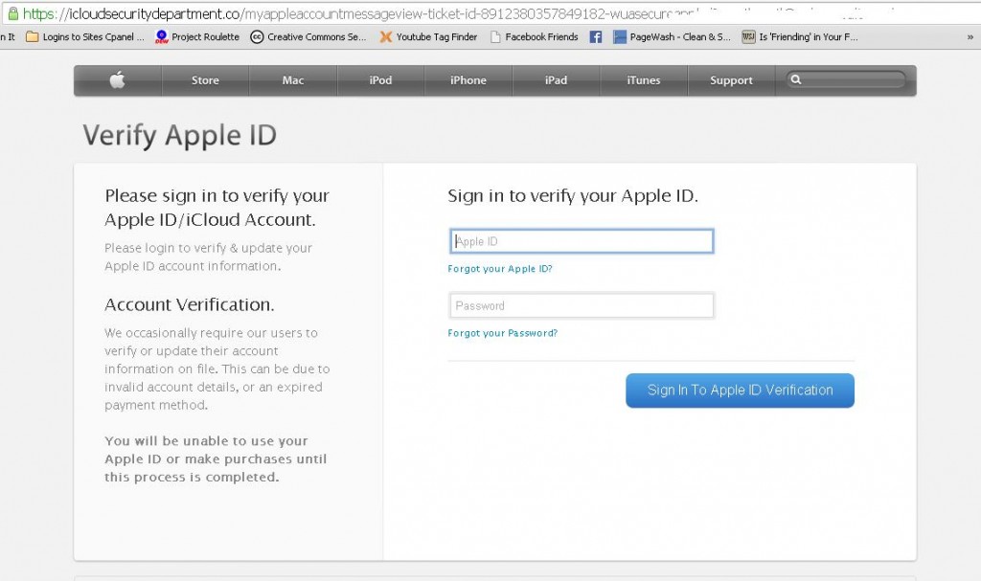Click Sign In To Apple ID Verification button
This screenshot has width=981, height=581.
(741, 391)
